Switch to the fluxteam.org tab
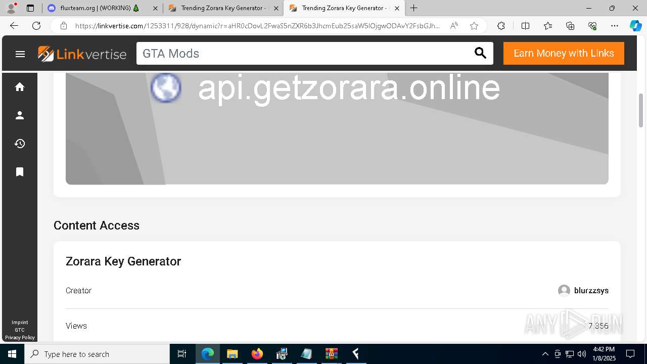Viewport: 647px width, 364px height. (102, 8)
